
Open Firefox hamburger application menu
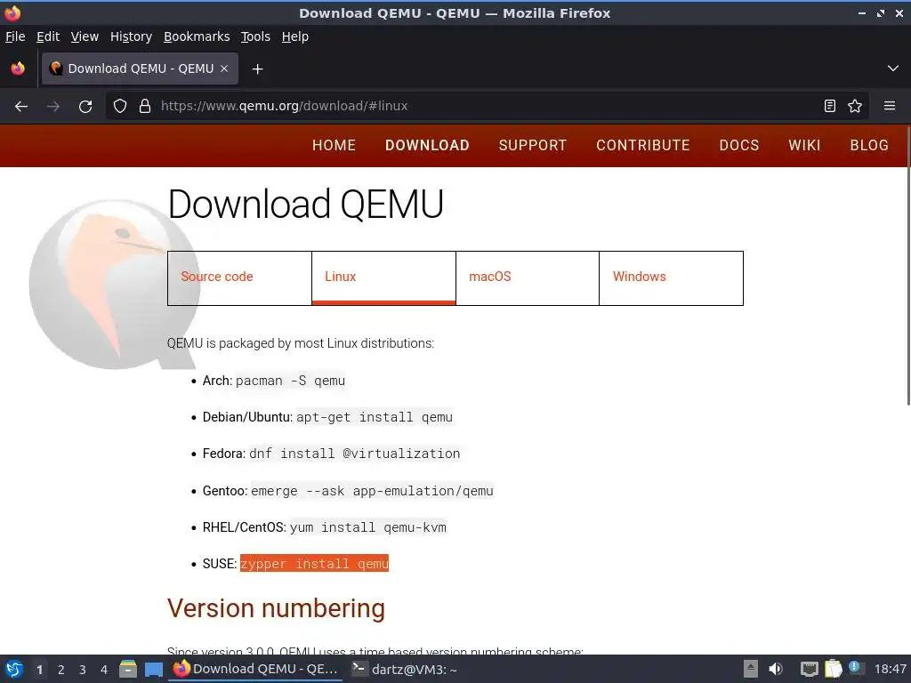tap(890, 106)
